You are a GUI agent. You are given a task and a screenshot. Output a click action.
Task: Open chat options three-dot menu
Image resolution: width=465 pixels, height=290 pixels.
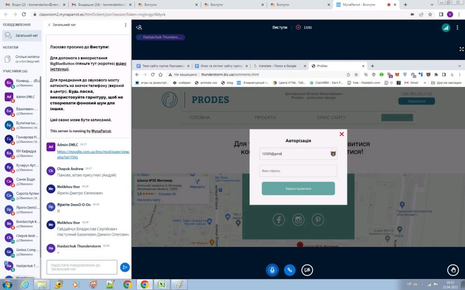click(126, 25)
